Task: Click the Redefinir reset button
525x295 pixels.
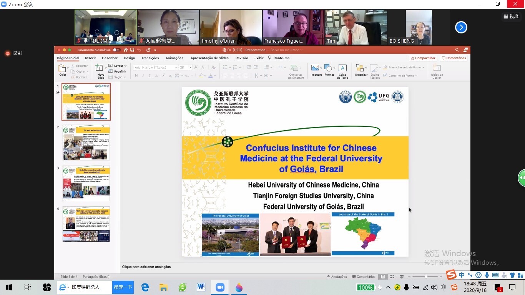Action: pyautogui.click(x=117, y=71)
